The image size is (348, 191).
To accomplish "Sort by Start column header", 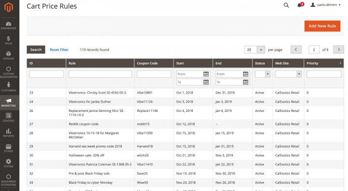I will pyautogui.click(x=193, y=63).
